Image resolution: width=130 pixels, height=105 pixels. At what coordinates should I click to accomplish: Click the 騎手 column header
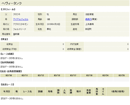(x=79, y=92)
